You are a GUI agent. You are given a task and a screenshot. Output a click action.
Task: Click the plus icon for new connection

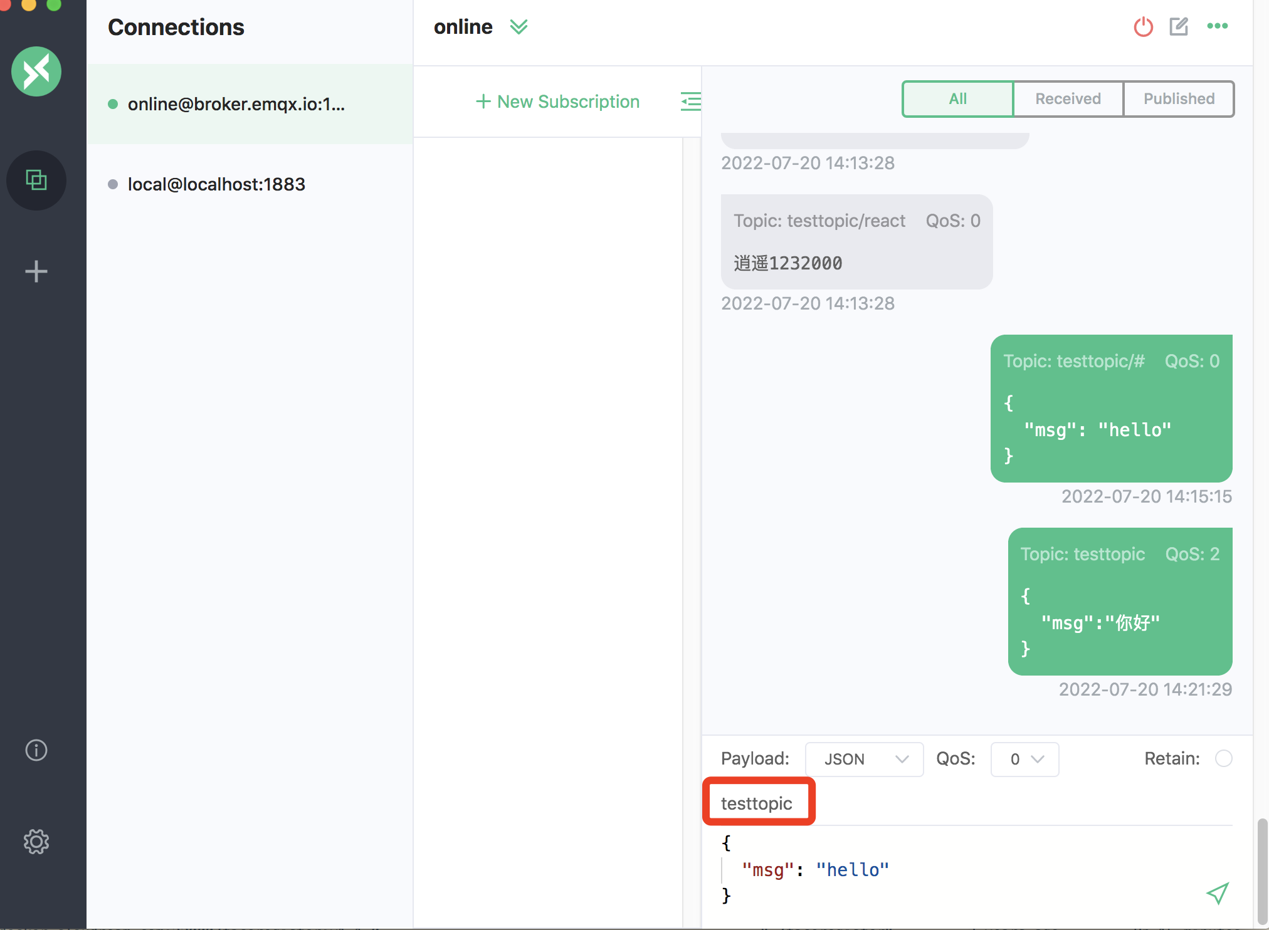click(x=36, y=271)
